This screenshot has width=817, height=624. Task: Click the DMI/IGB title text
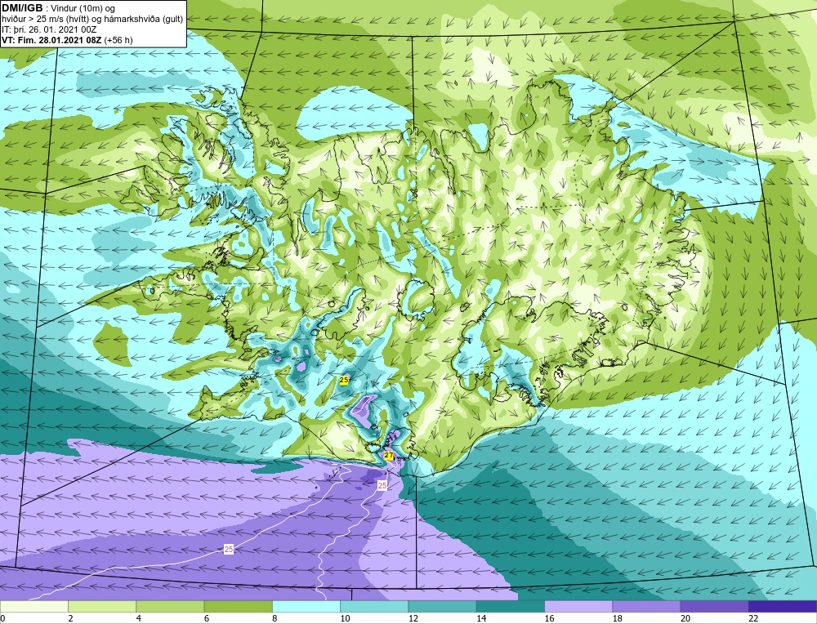(x=22, y=8)
